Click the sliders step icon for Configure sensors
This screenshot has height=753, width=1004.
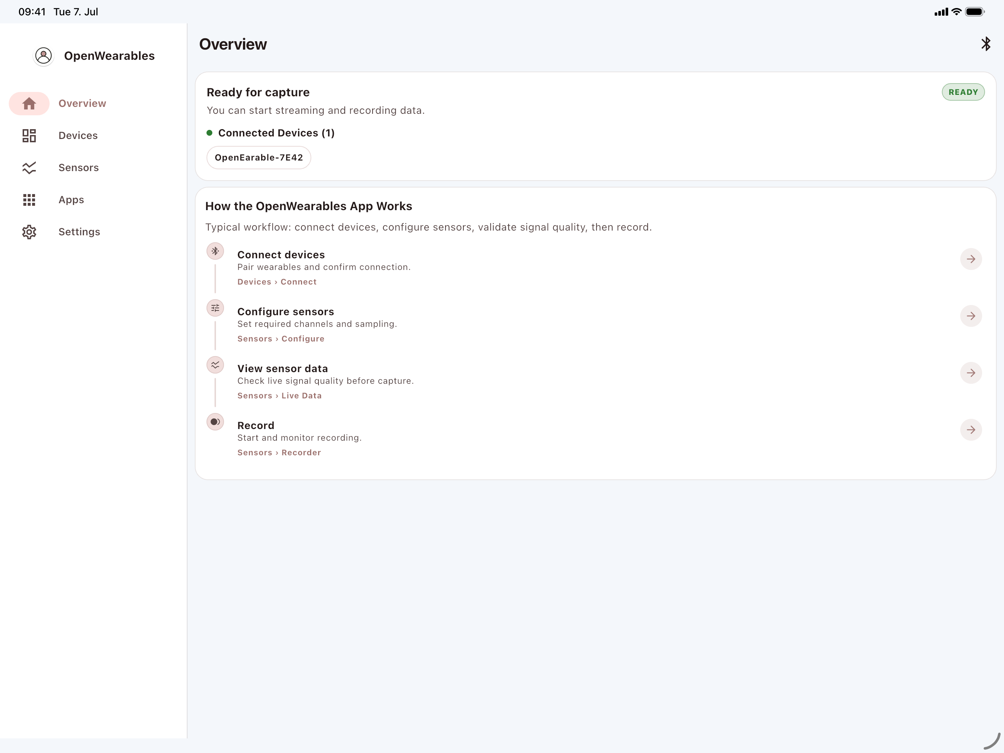click(x=215, y=308)
